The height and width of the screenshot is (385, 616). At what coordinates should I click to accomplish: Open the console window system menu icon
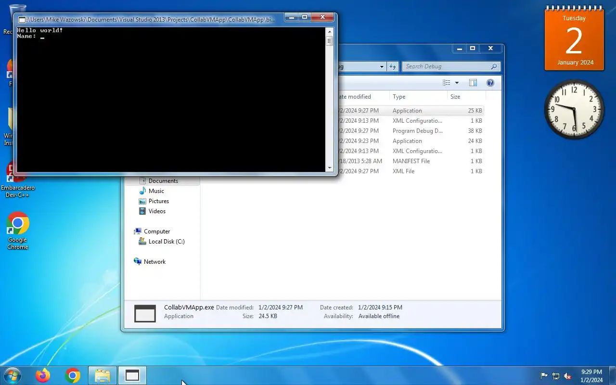[x=22, y=20]
